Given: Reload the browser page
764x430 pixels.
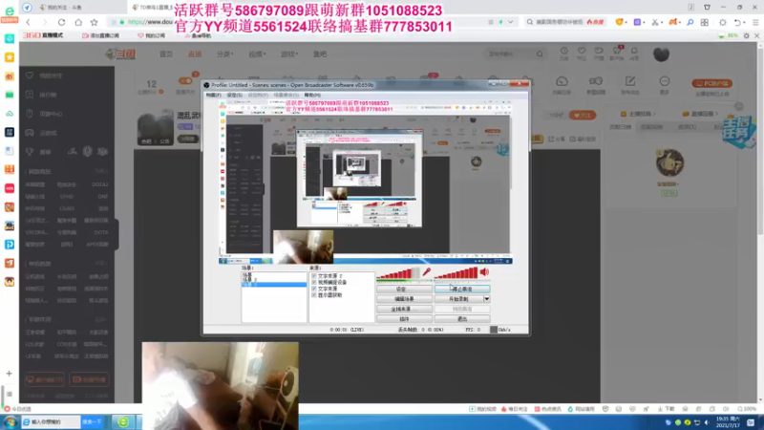Looking at the screenshot, I should coord(61,22).
